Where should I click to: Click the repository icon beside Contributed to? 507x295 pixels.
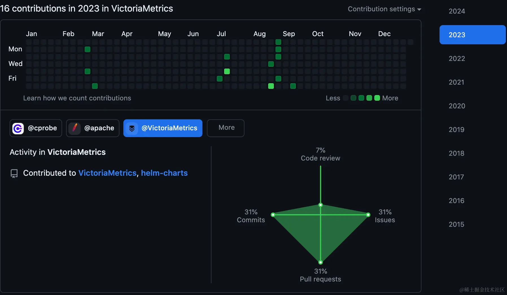tap(14, 173)
